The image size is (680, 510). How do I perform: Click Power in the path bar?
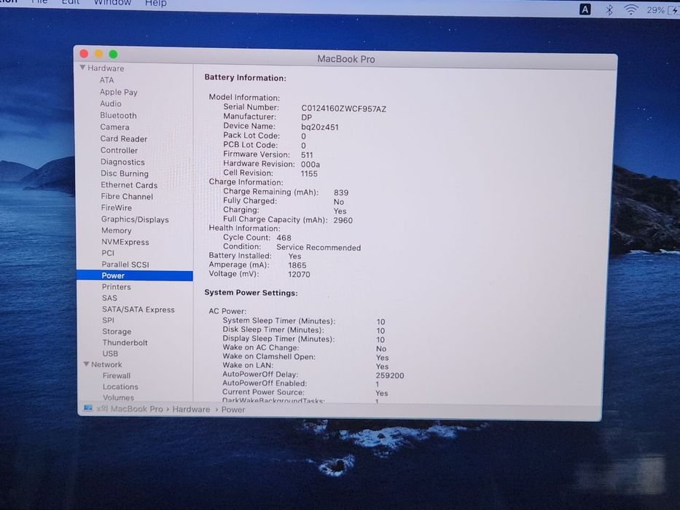[x=233, y=409]
